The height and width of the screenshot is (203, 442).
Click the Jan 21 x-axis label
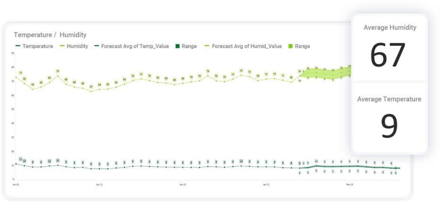(x=183, y=185)
